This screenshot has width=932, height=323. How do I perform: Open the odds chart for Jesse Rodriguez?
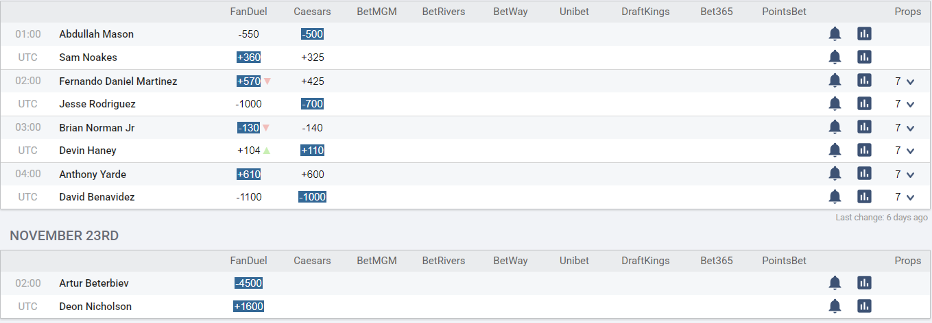click(x=864, y=104)
